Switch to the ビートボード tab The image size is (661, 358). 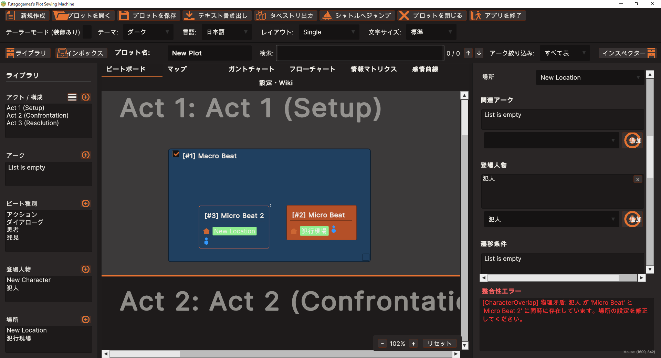[x=126, y=69]
